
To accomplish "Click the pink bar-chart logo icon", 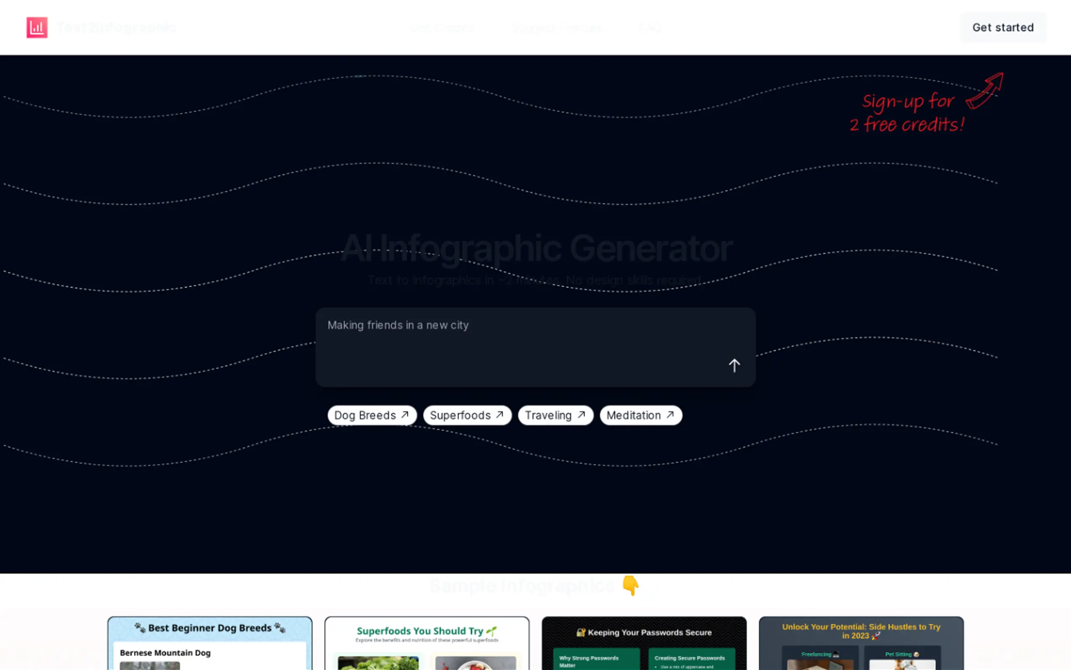I will 37,27.
